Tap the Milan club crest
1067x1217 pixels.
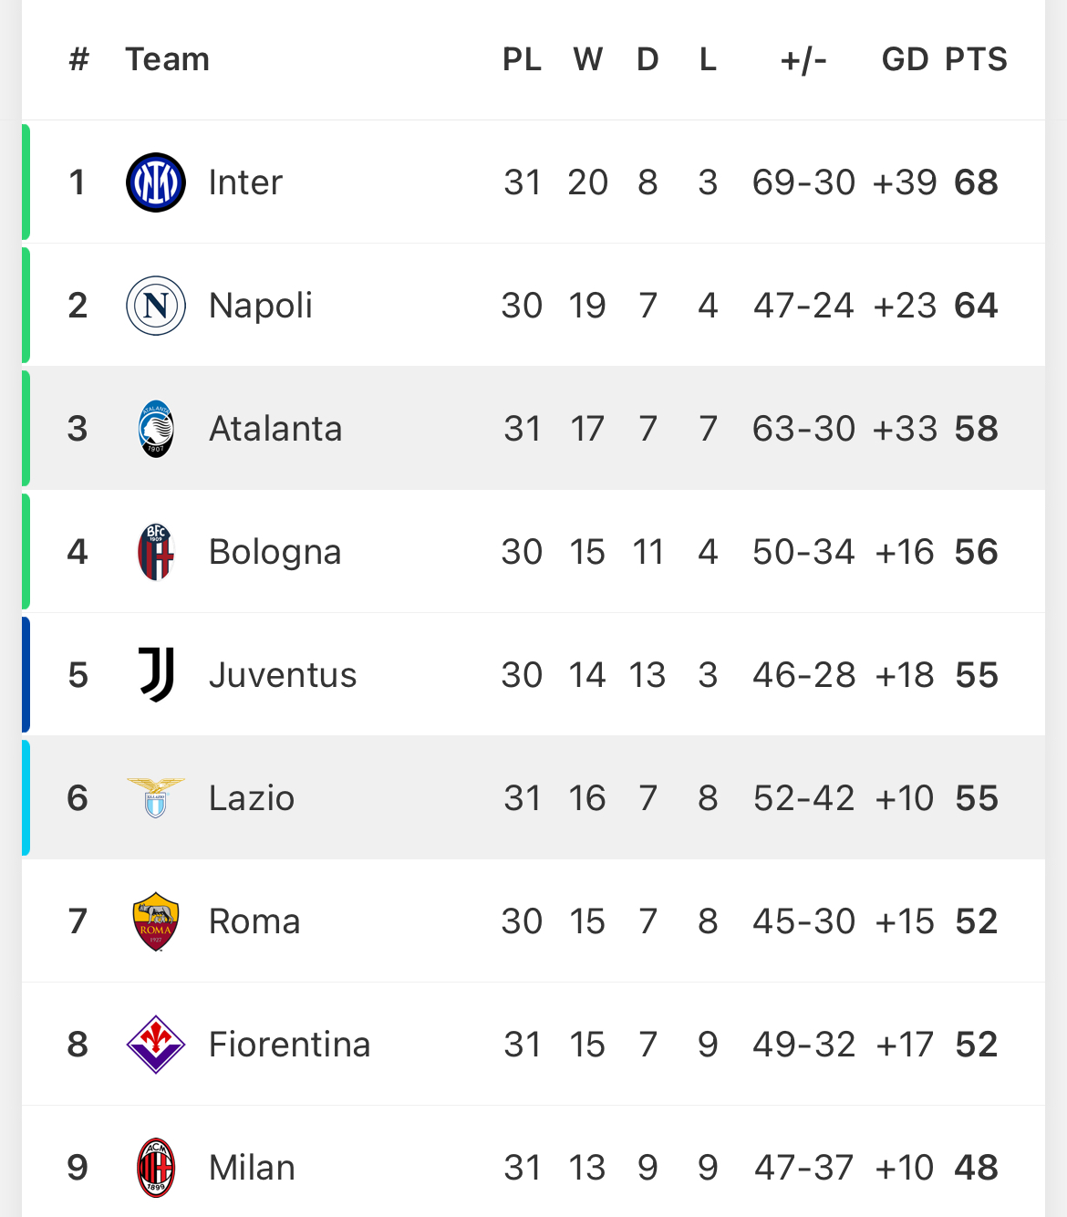(x=156, y=1168)
